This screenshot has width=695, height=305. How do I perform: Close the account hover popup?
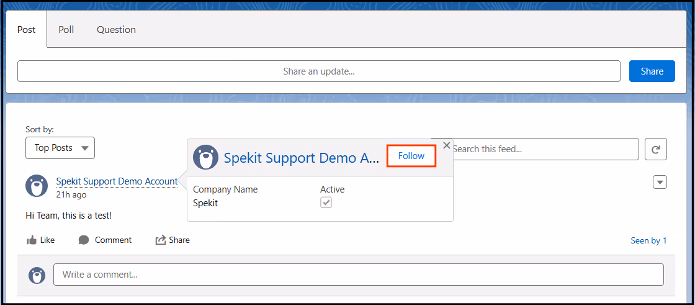click(x=446, y=145)
